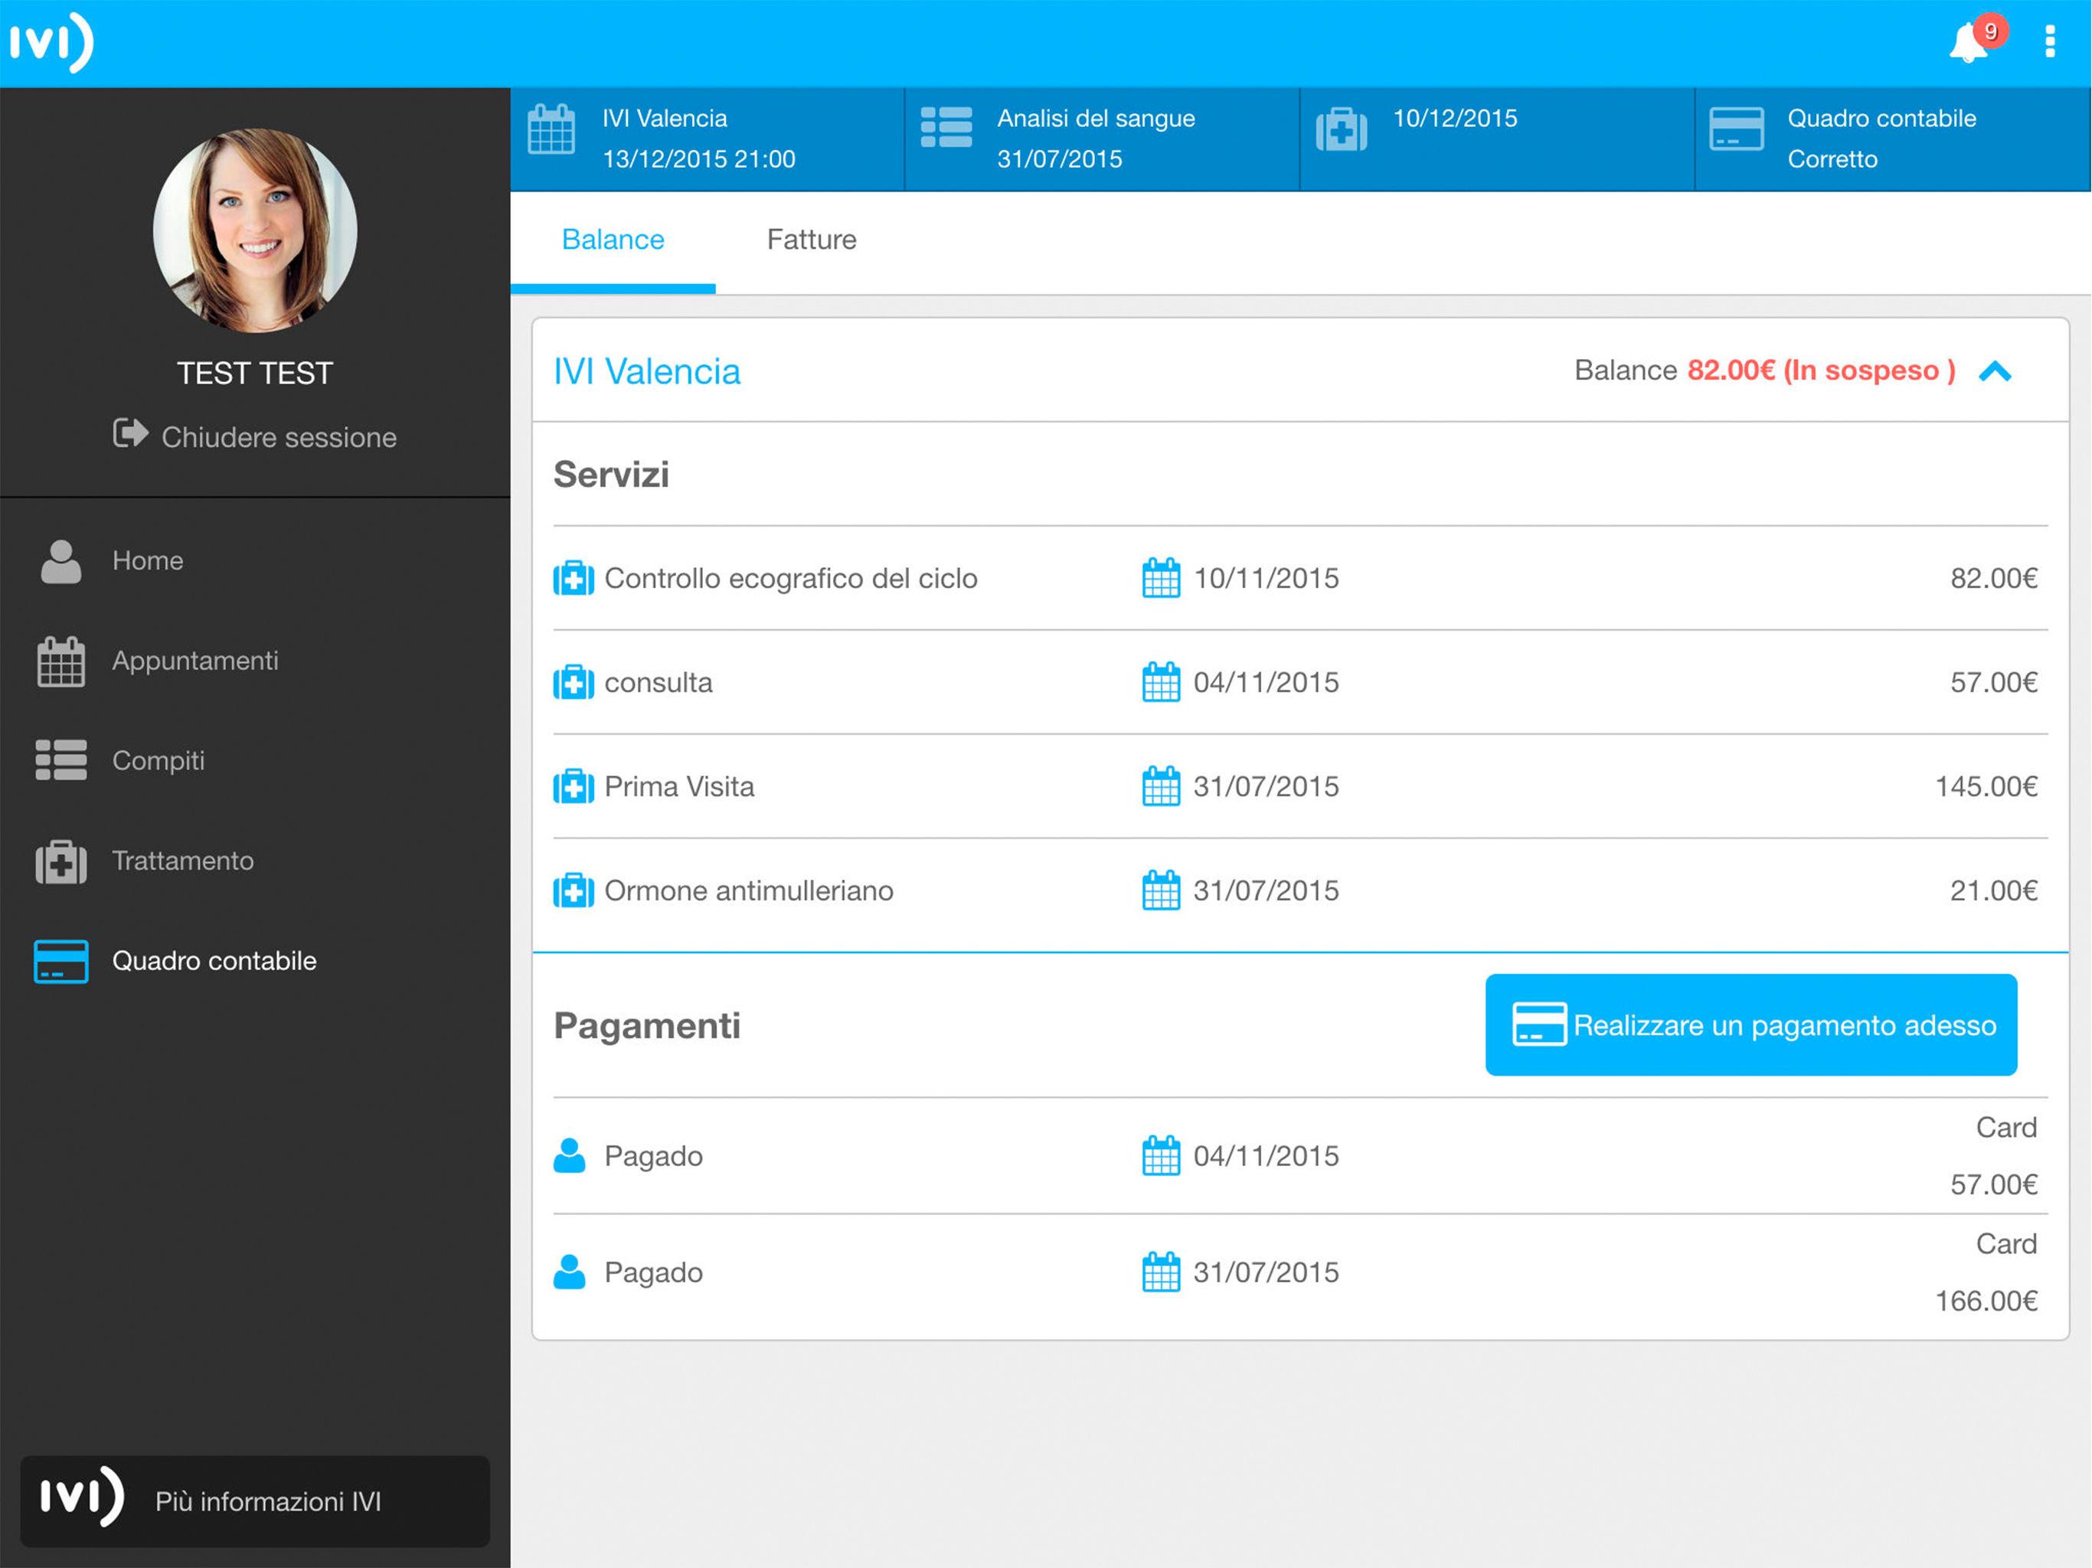Open Più informazioni IVI link
The image size is (2092, 1568).
[255, 1501]
